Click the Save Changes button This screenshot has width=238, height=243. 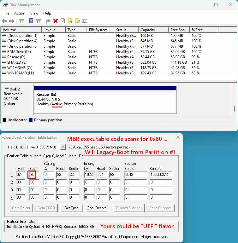click(160, 208)
